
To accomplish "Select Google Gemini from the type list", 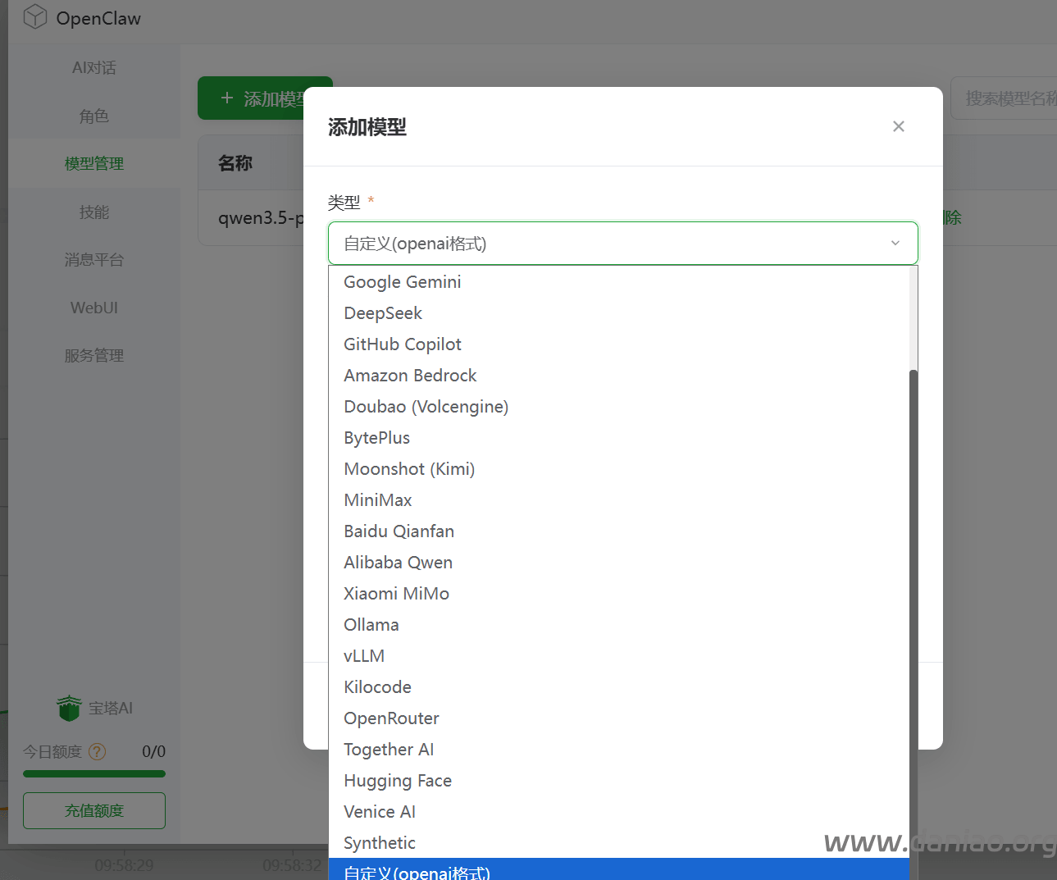I will (x=402, y=282).
